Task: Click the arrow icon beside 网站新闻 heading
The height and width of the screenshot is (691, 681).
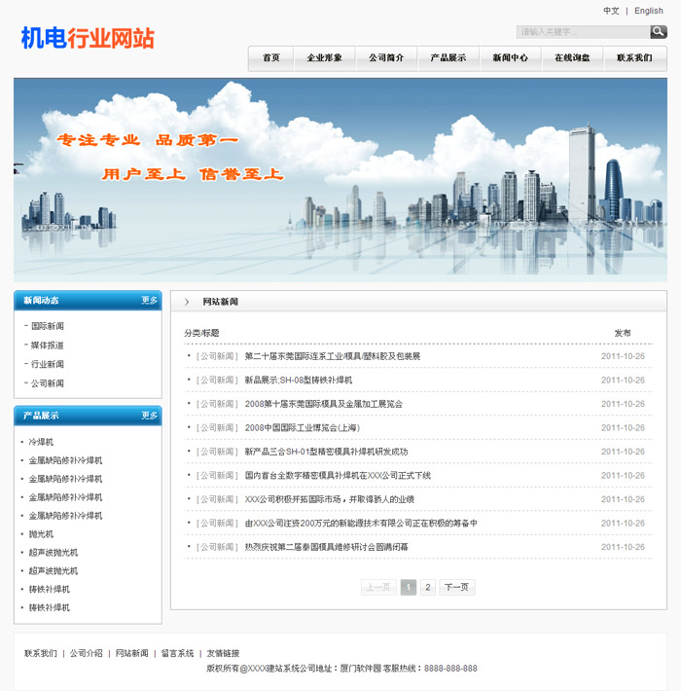Action: pos(187,302)
